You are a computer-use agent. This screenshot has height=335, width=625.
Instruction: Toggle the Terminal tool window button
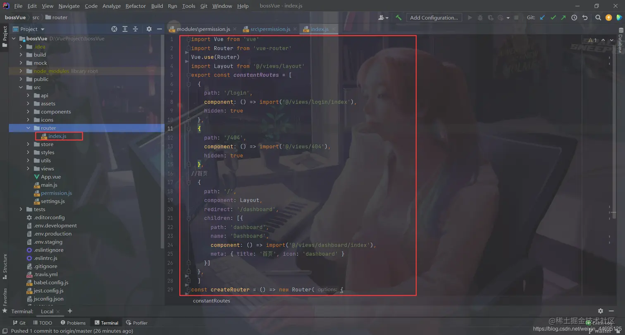[107, 323]
